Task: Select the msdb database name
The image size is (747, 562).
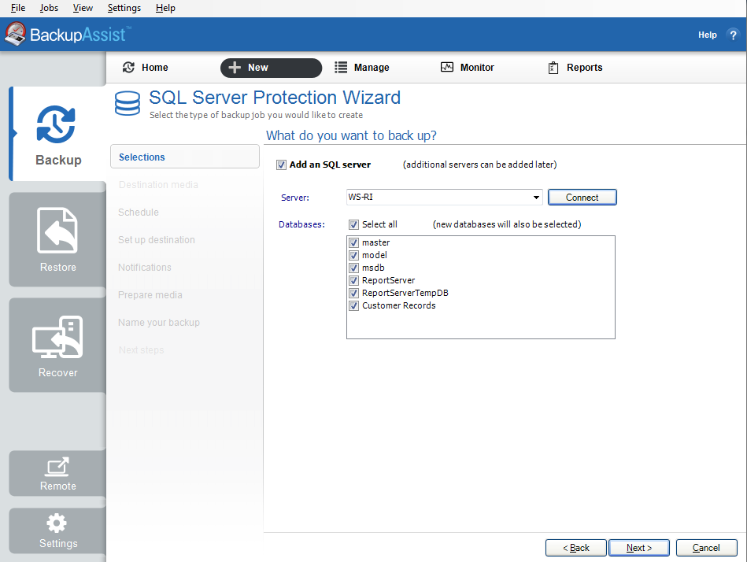Action: coord(373,268)
